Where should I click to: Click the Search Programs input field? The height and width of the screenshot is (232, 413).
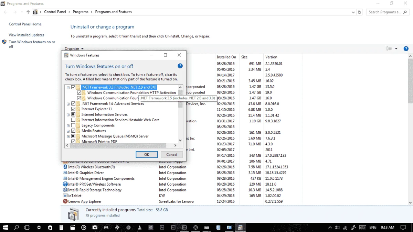387,12
